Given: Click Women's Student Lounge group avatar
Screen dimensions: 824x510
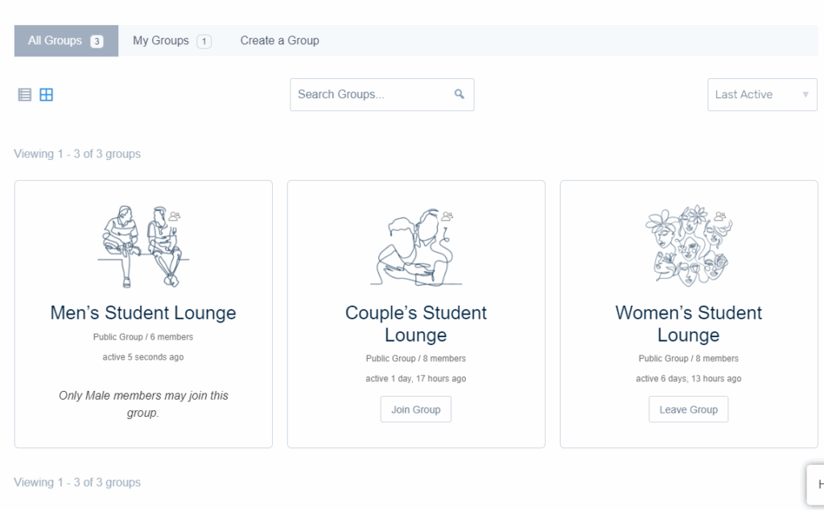Looking at the screenshot, I should [685, 245].
